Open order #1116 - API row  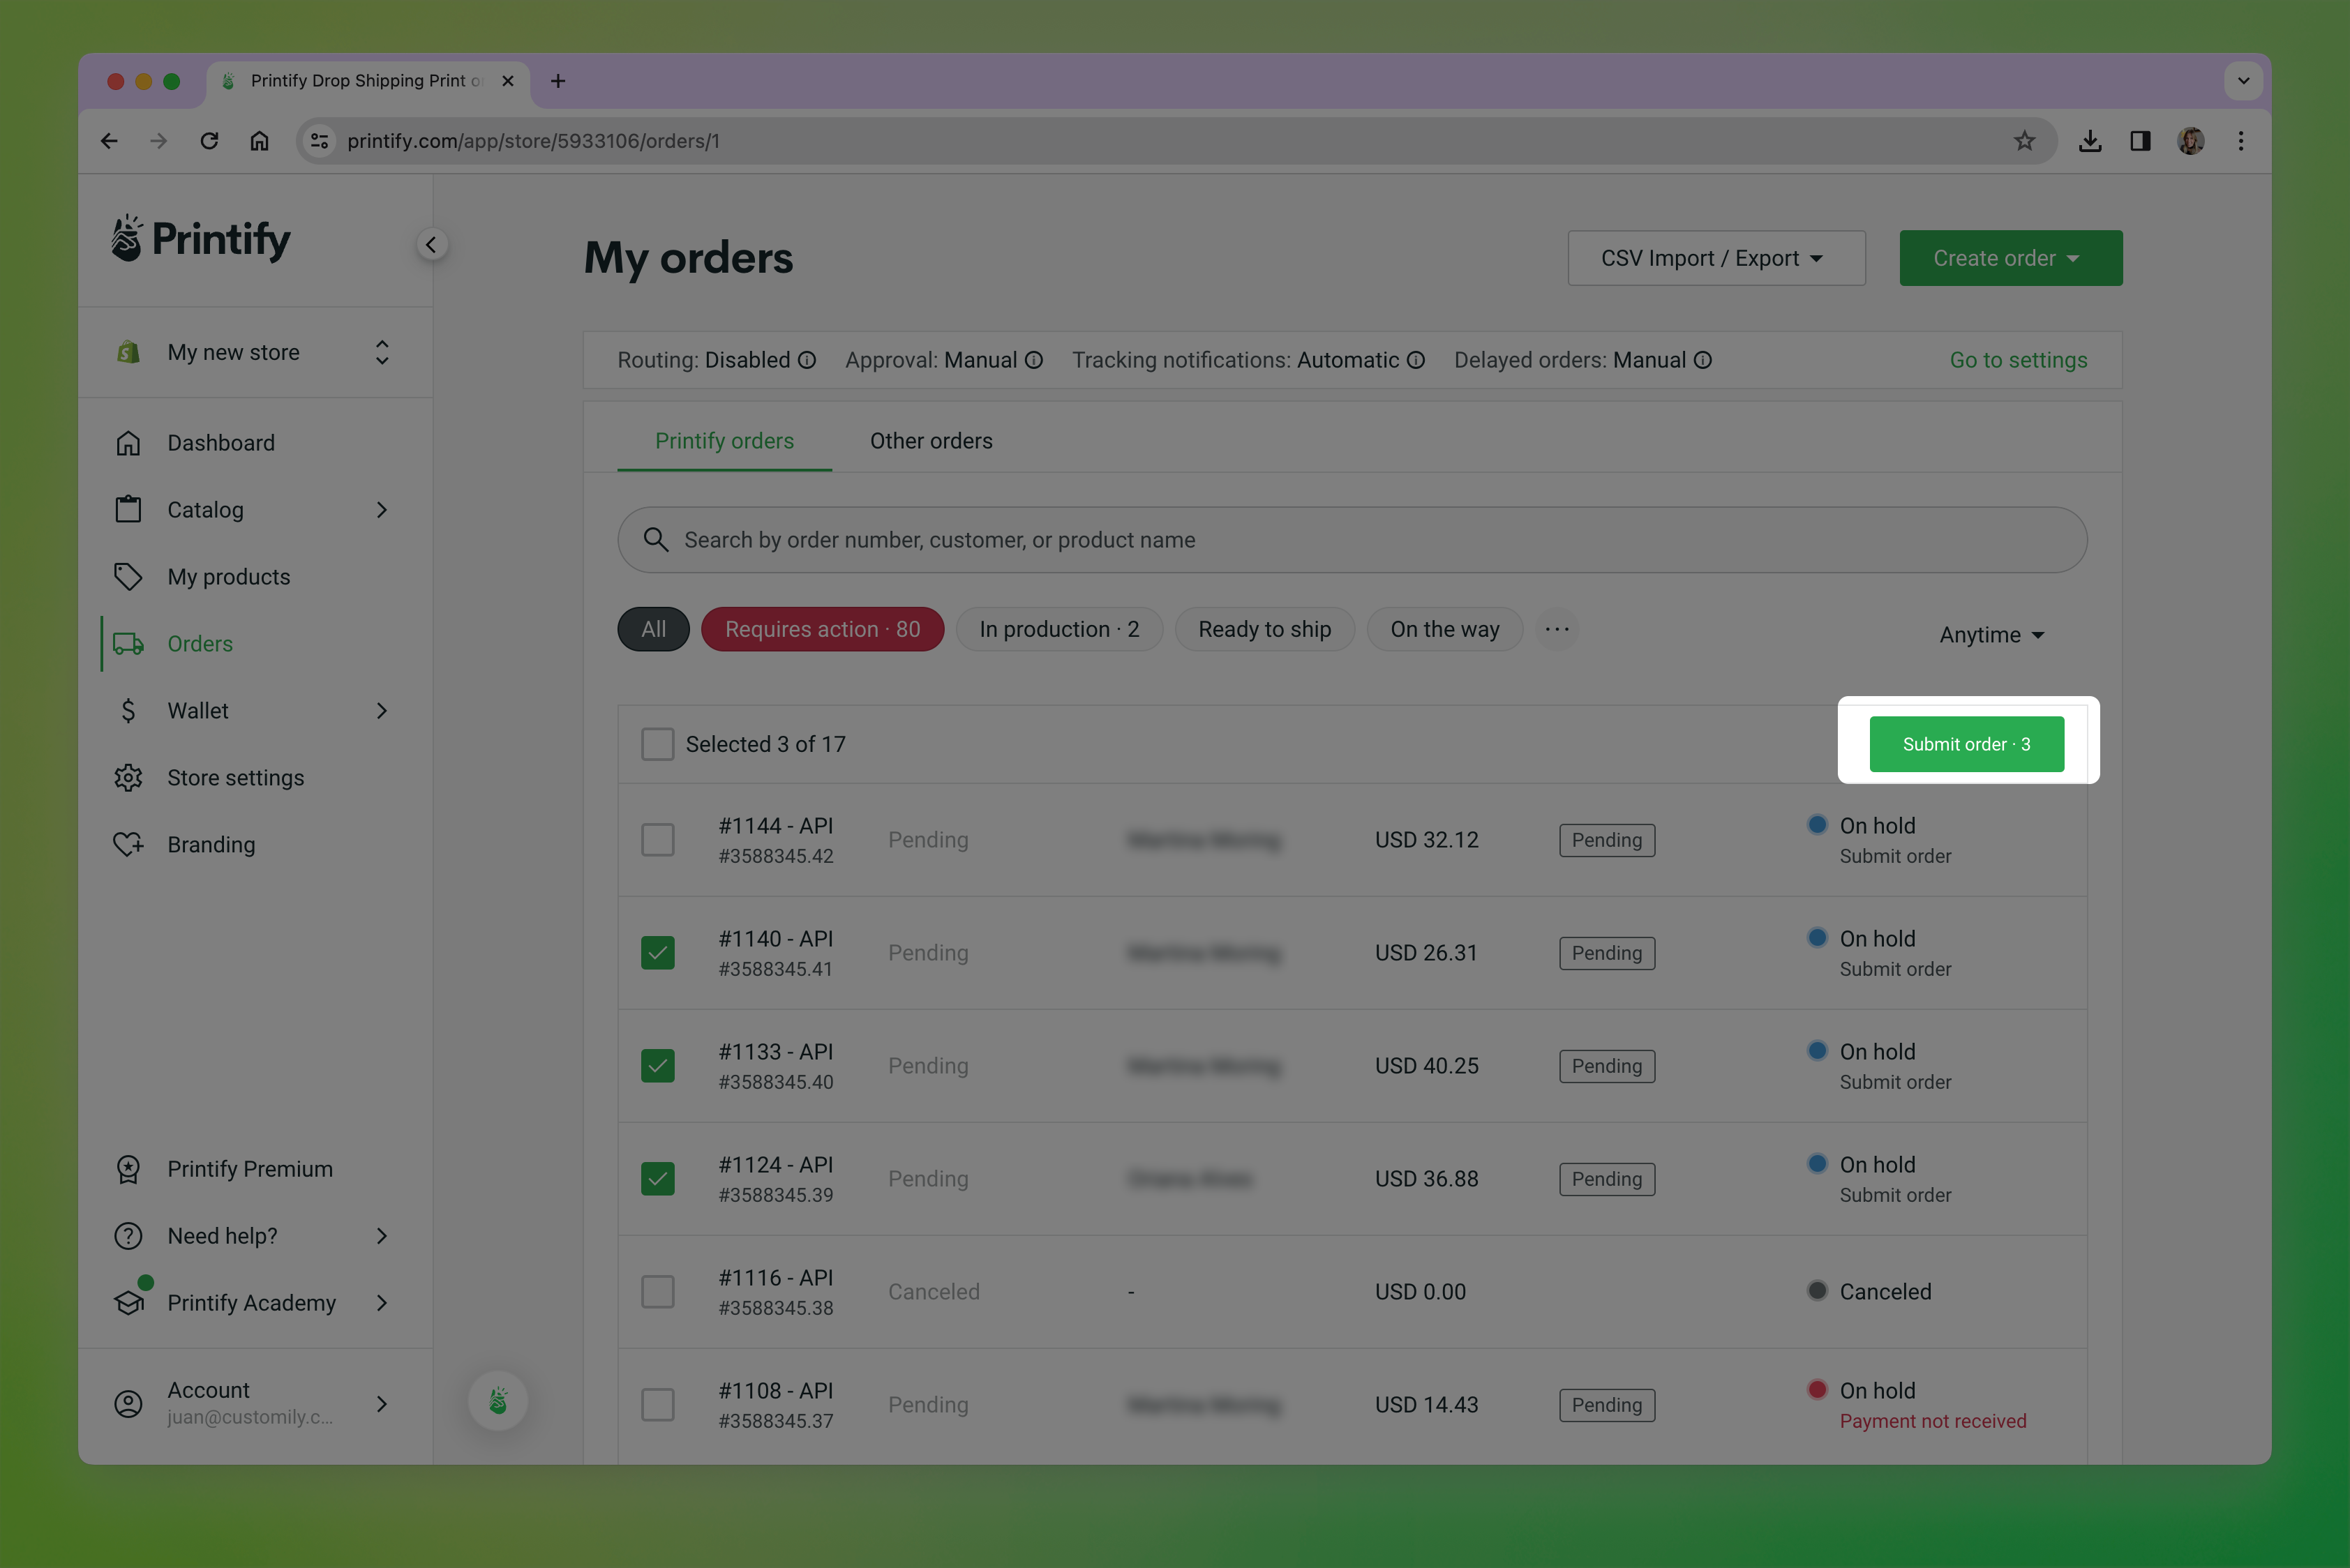point(1352,1292)
